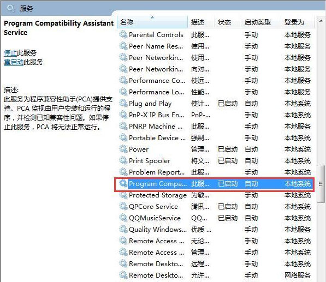Select the Performance Lo... service name
This screenshot has width=326, height=282.
[x=157, y=92]
